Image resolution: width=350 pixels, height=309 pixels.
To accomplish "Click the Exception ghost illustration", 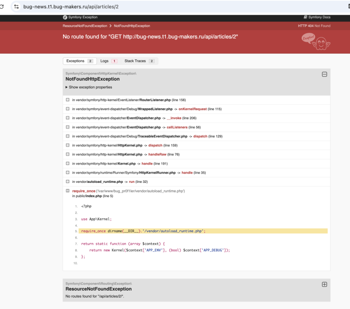I will pos(316,41).
